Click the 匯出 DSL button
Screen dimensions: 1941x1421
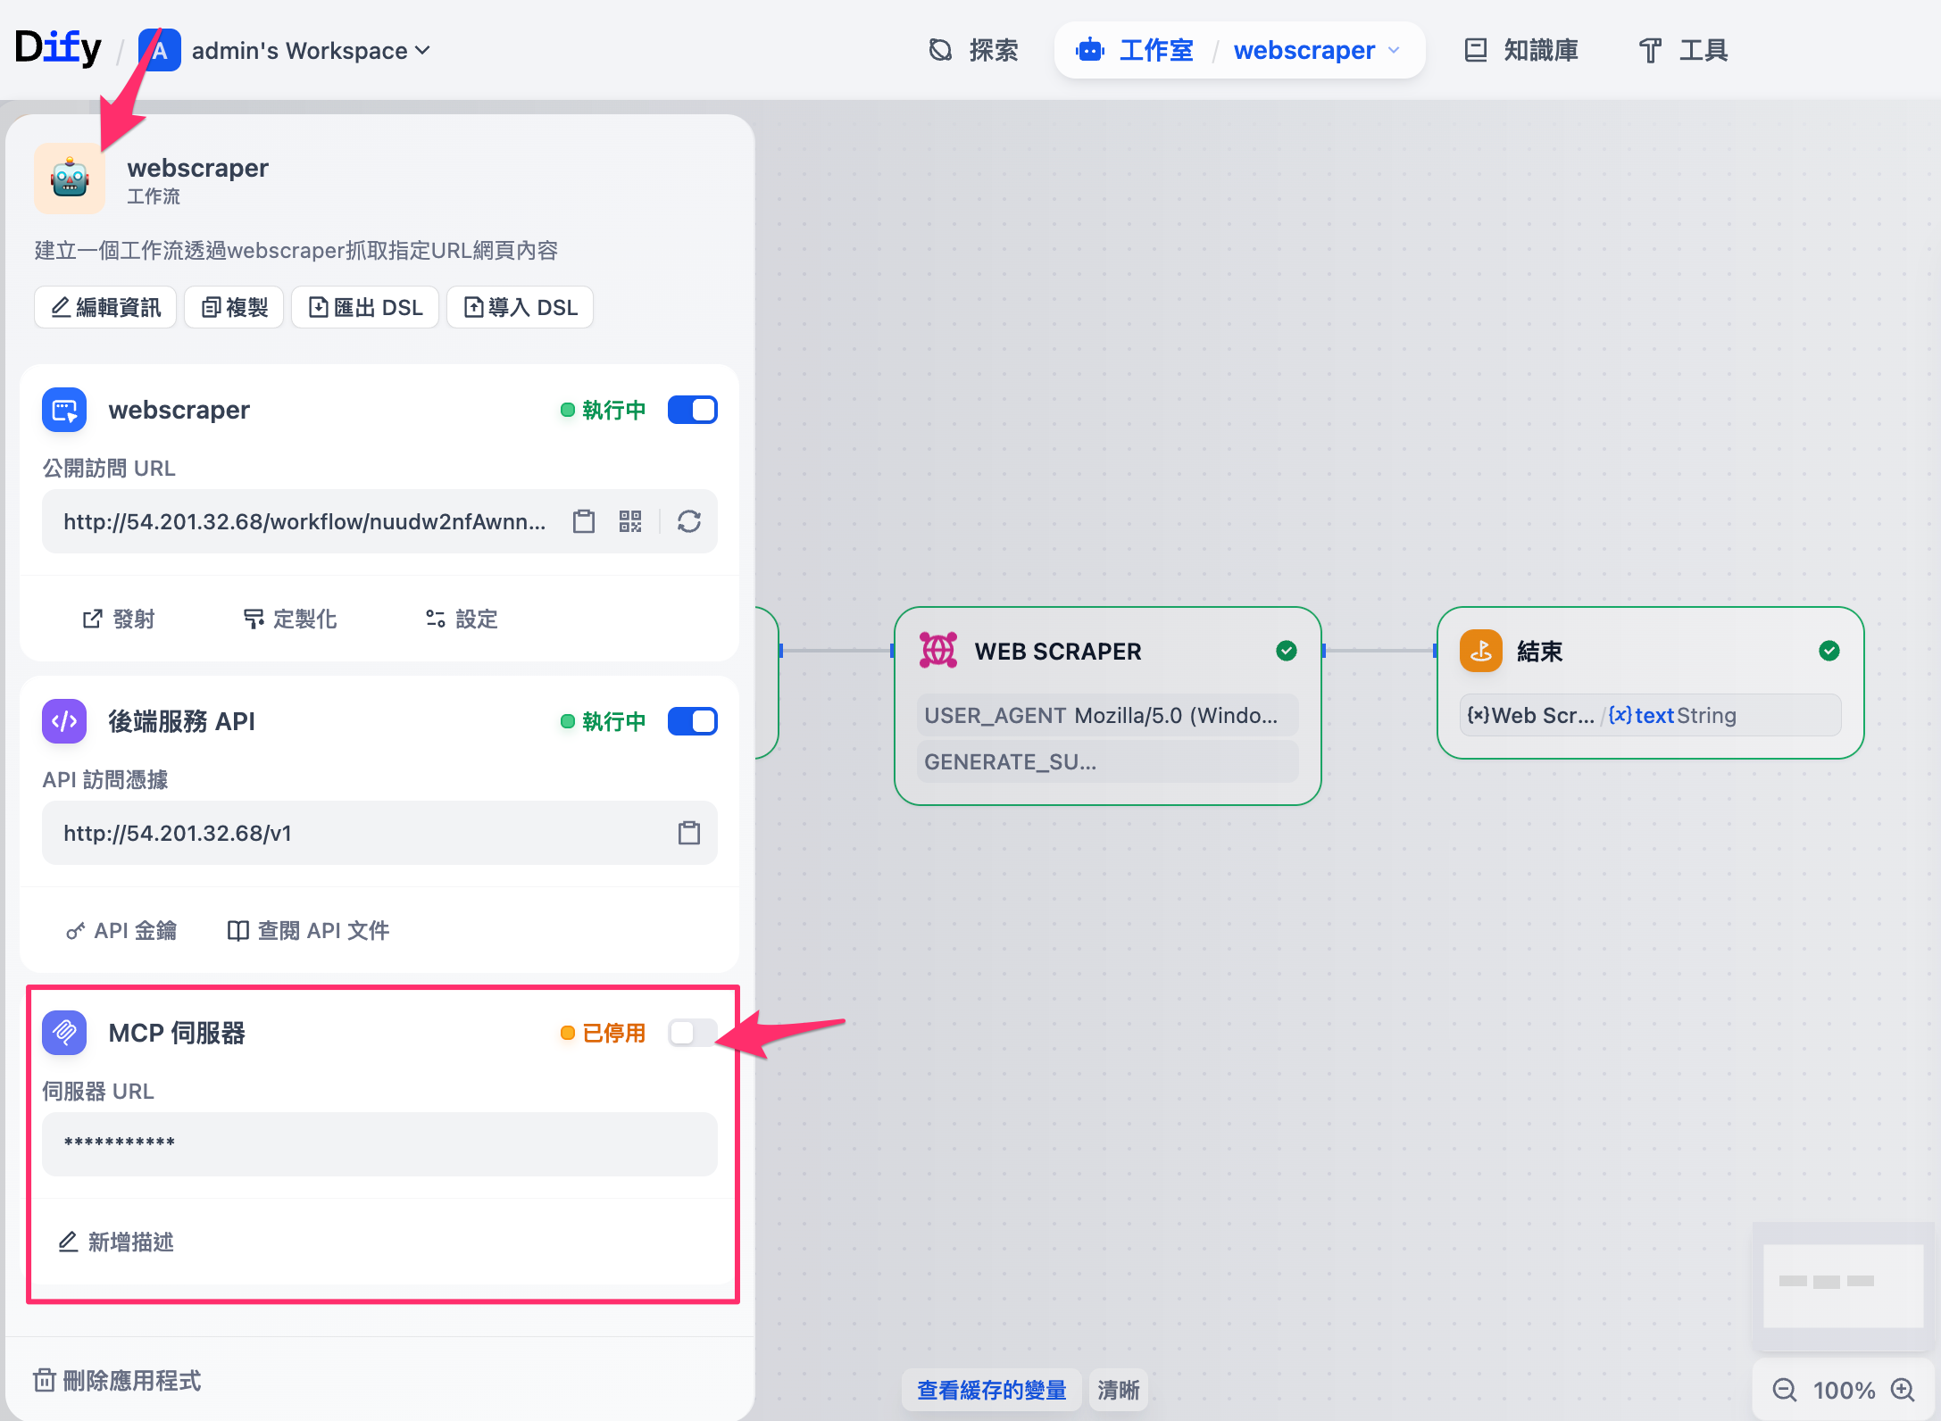point(365,307)
